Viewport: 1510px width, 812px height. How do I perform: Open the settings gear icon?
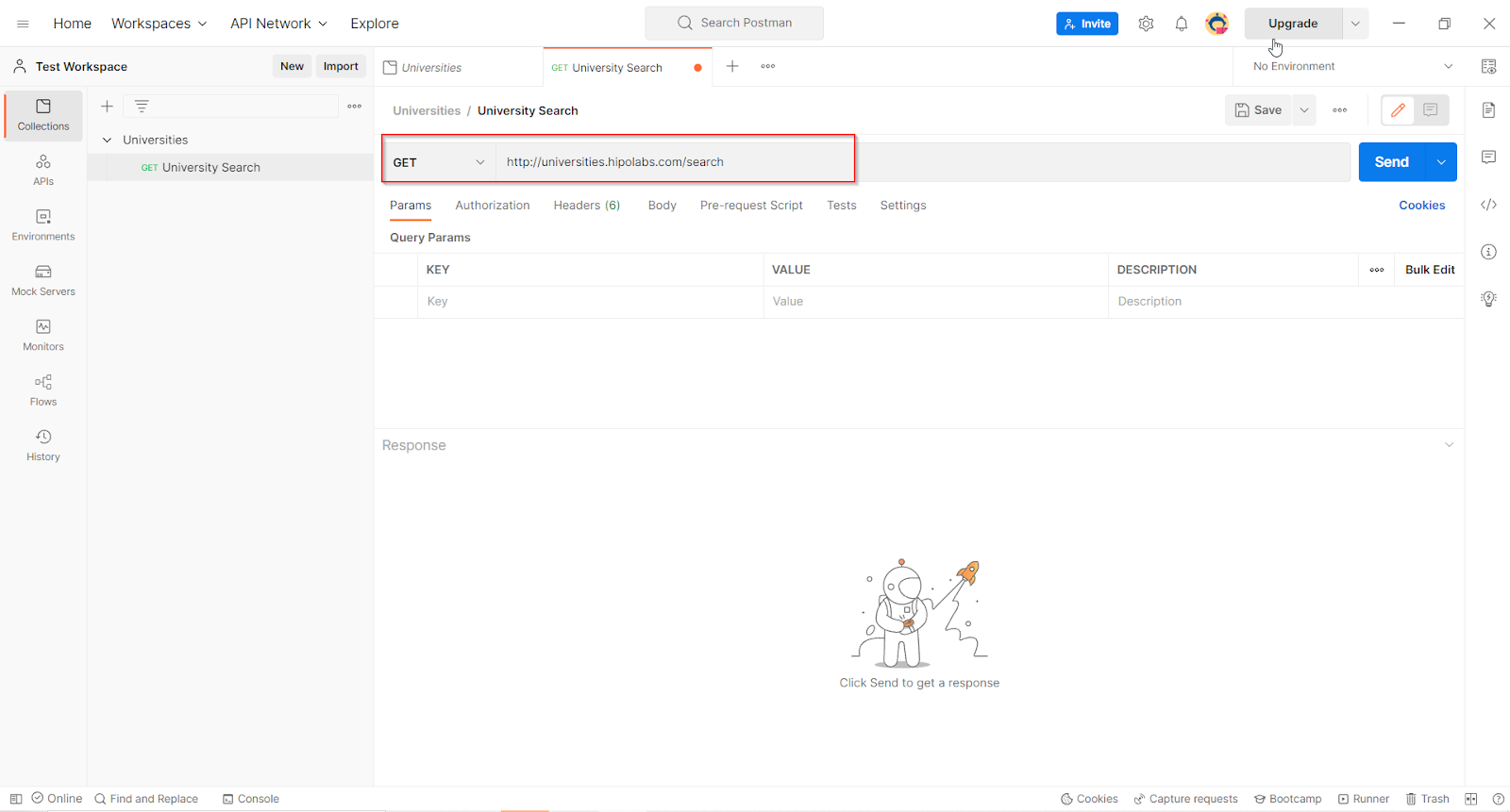tap(1146, 24)
